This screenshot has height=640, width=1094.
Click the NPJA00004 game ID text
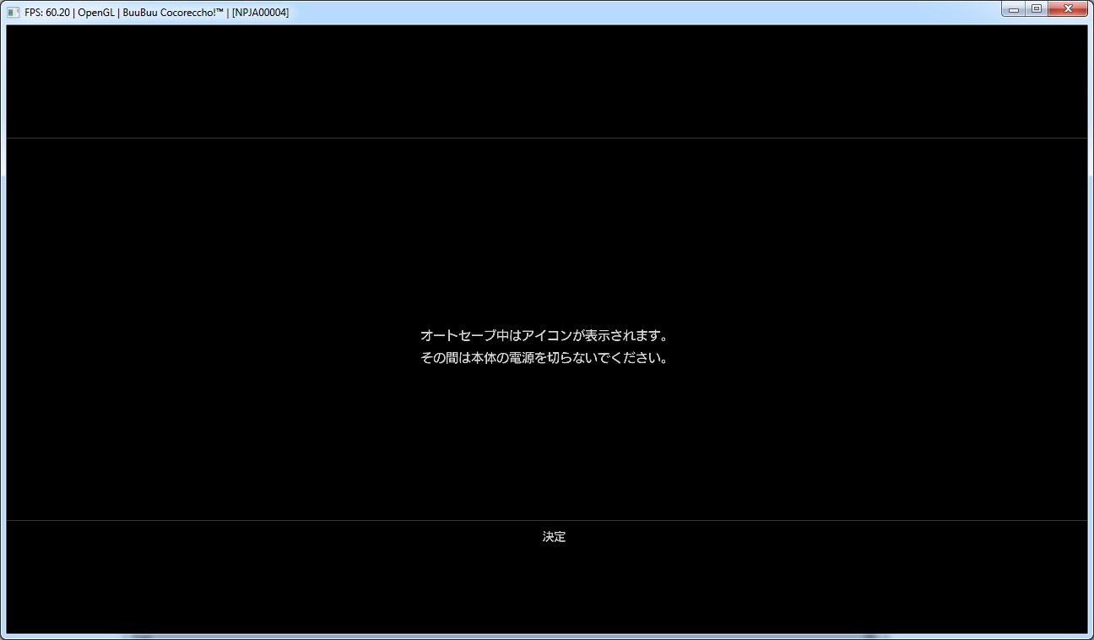(260, 13)
